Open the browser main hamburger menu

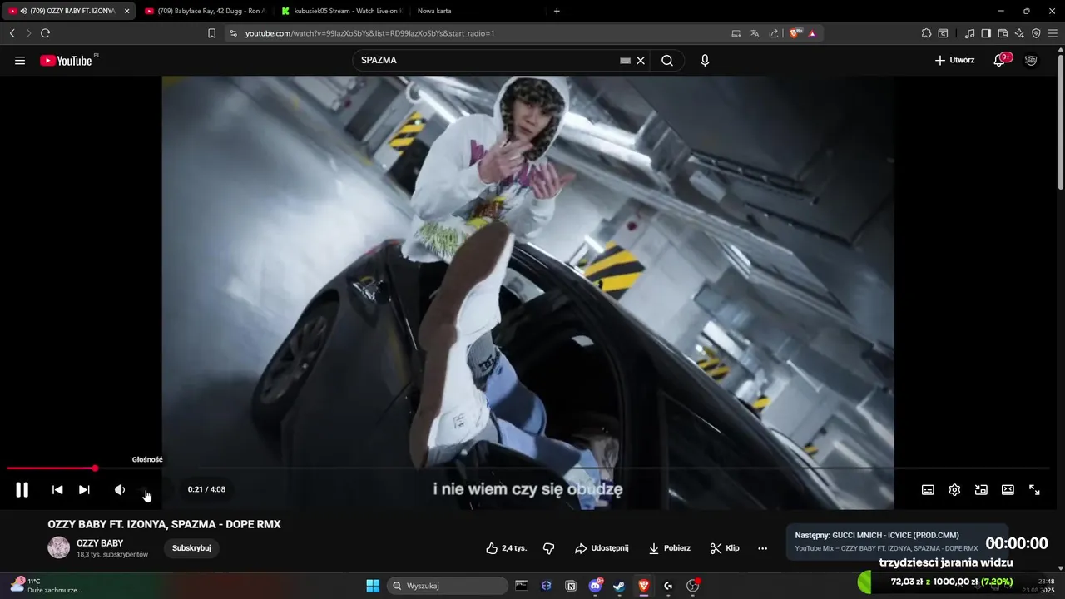(x=1053, y=33)
